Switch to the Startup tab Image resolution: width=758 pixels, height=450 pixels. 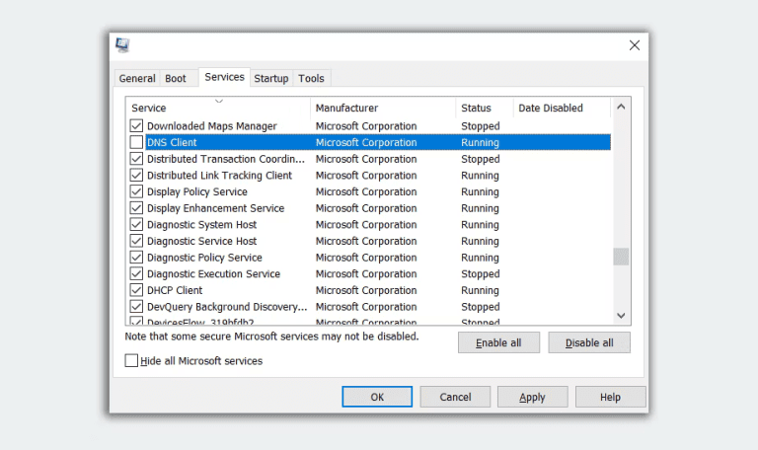point(271,78)
